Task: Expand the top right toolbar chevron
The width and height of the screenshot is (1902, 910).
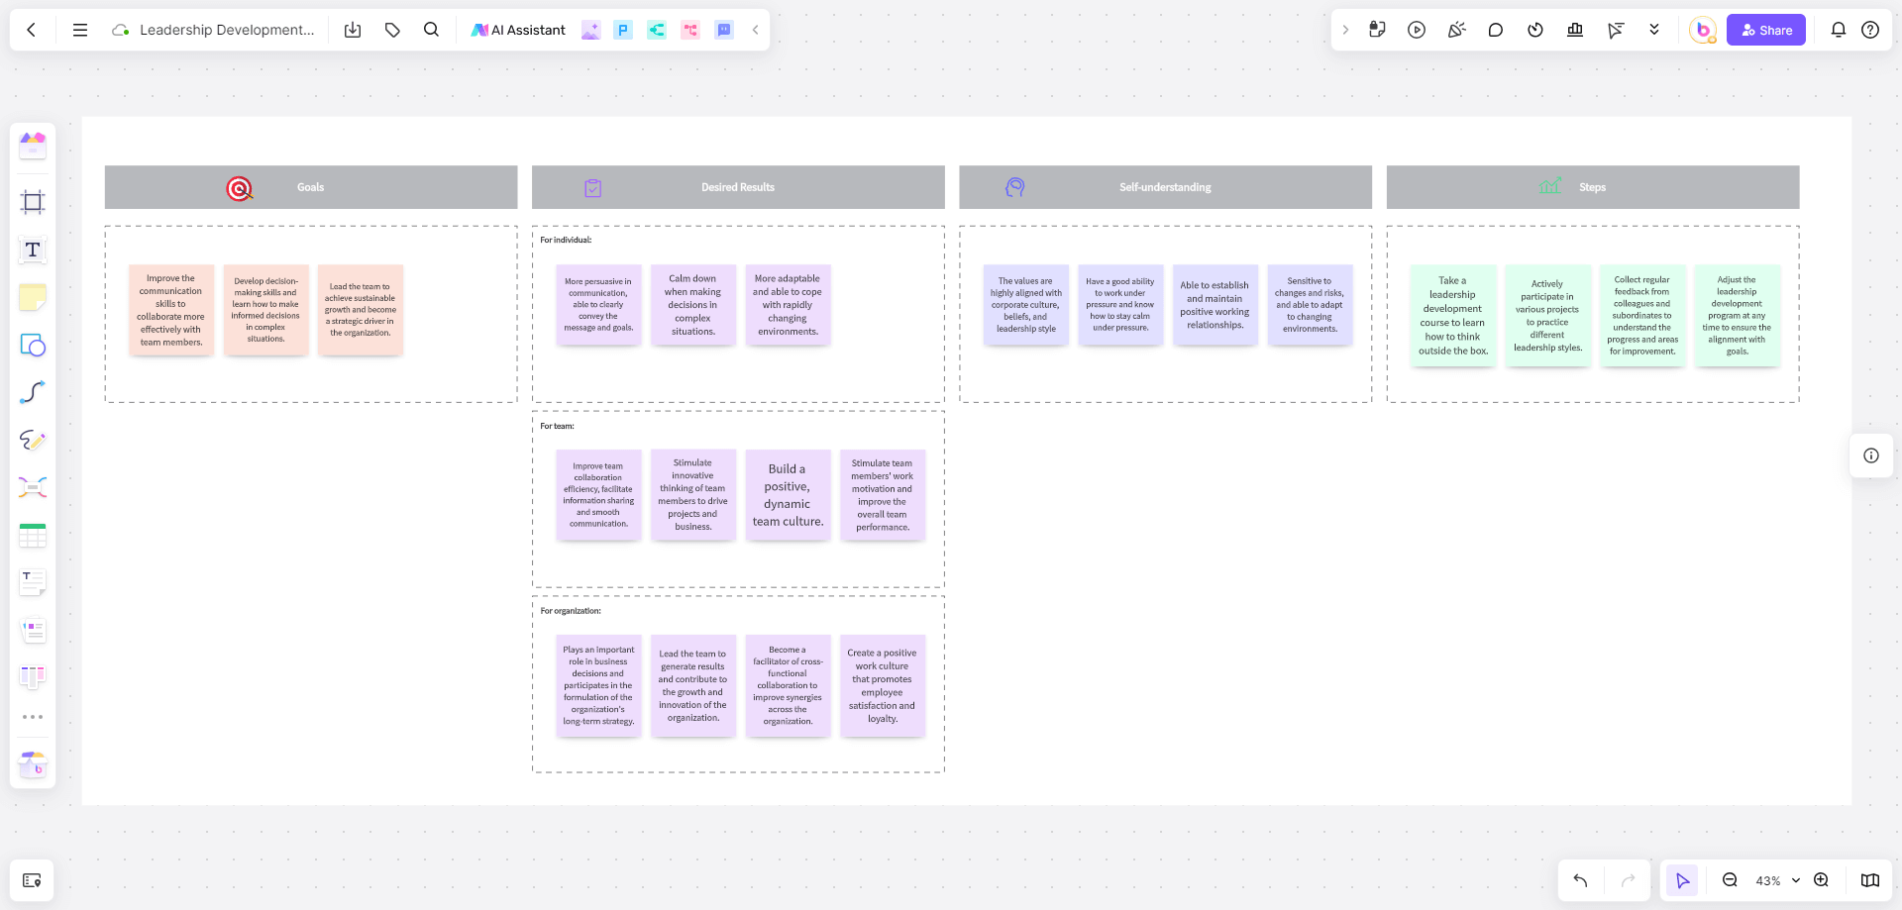Action: coord(1345,30)
